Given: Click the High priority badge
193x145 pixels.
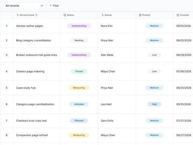Looking at the screenshot, I should 154,104.
